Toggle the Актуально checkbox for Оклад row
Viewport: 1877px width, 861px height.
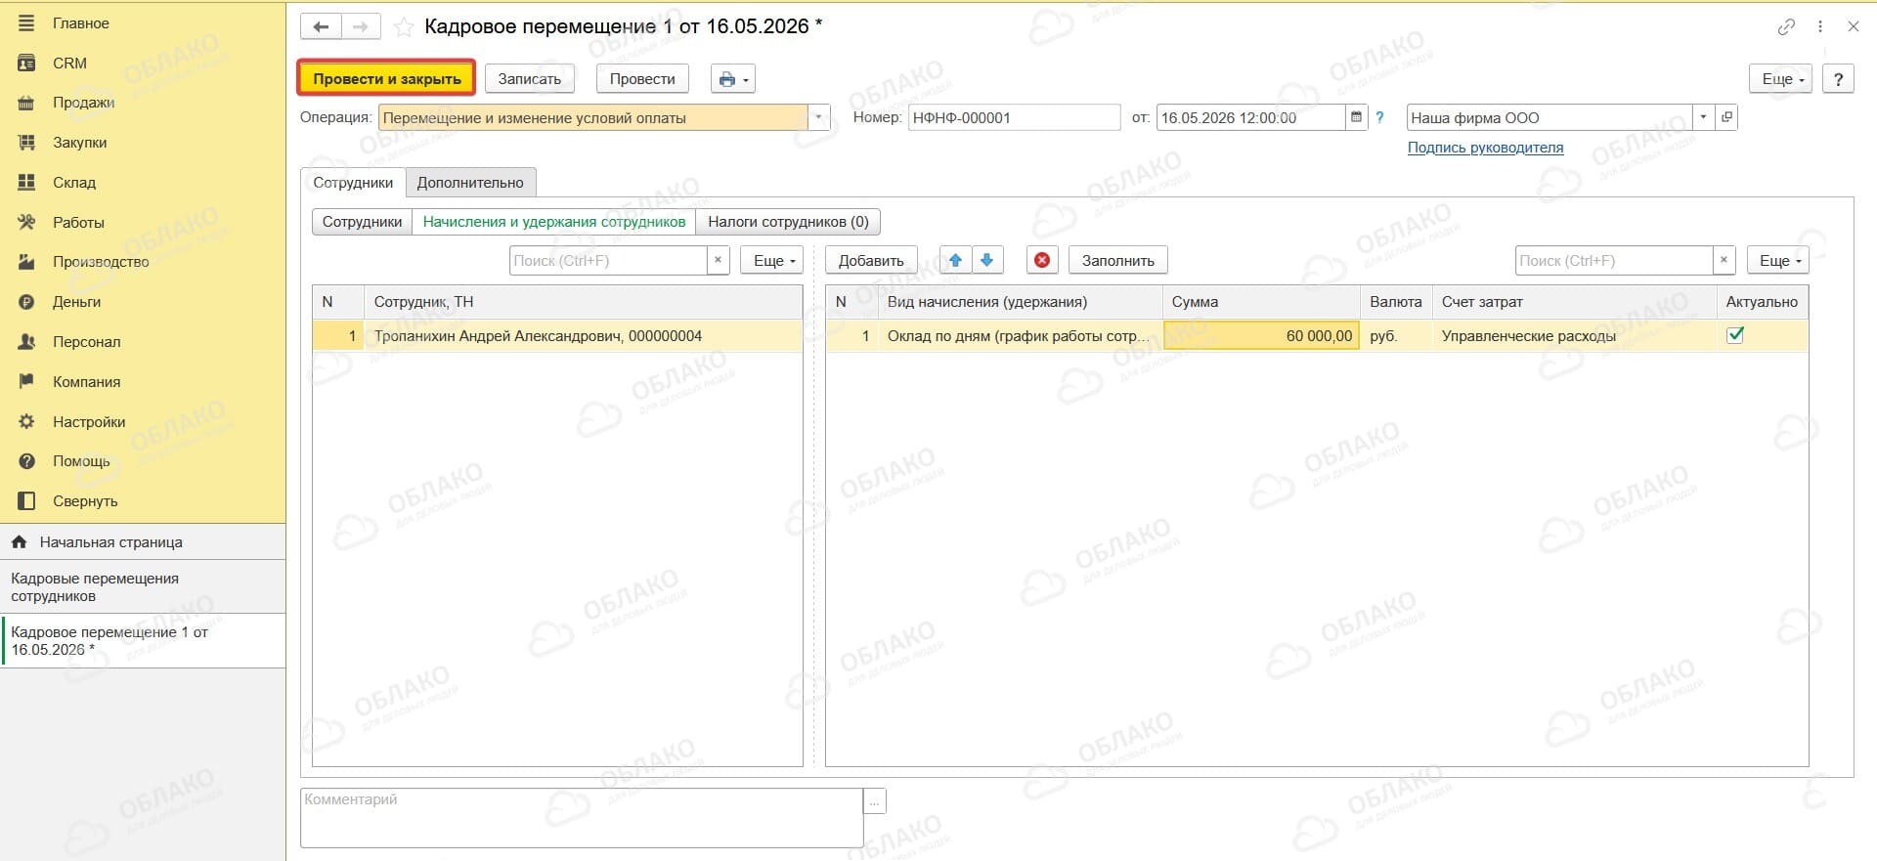click(x=1735, y=335)
